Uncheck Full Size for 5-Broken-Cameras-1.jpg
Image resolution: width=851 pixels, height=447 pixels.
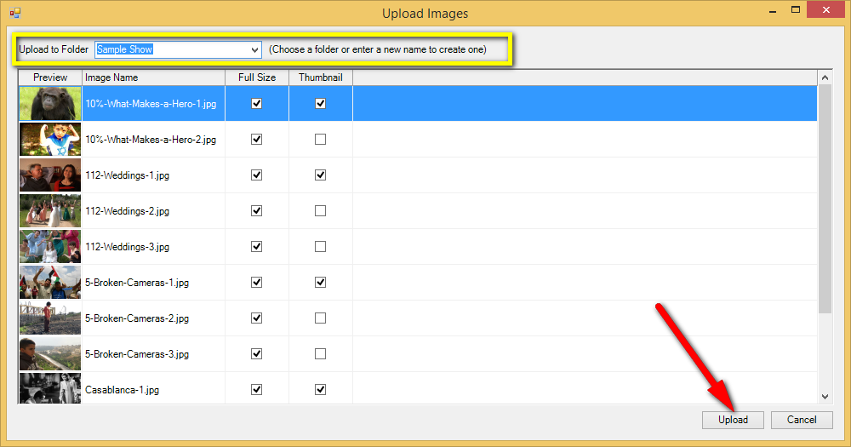pos(257,283)
